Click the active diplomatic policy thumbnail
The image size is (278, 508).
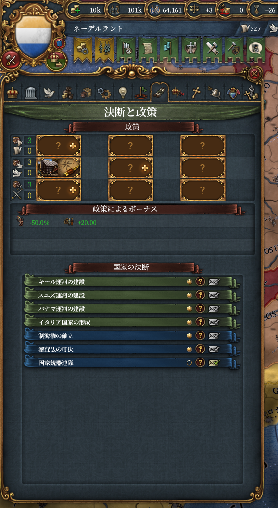(59, 168)
